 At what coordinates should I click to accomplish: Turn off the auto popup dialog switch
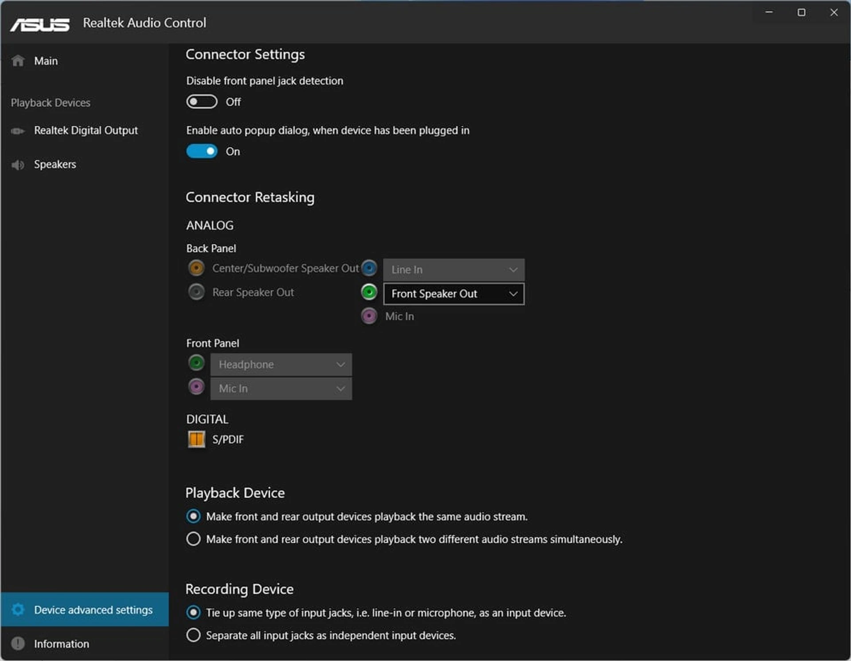pos(202,152)
